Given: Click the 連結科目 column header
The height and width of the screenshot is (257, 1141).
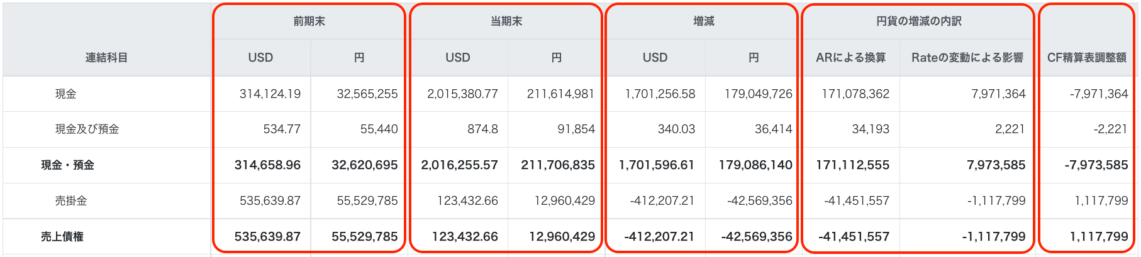Looking at the screenshot, I should 106,58.
